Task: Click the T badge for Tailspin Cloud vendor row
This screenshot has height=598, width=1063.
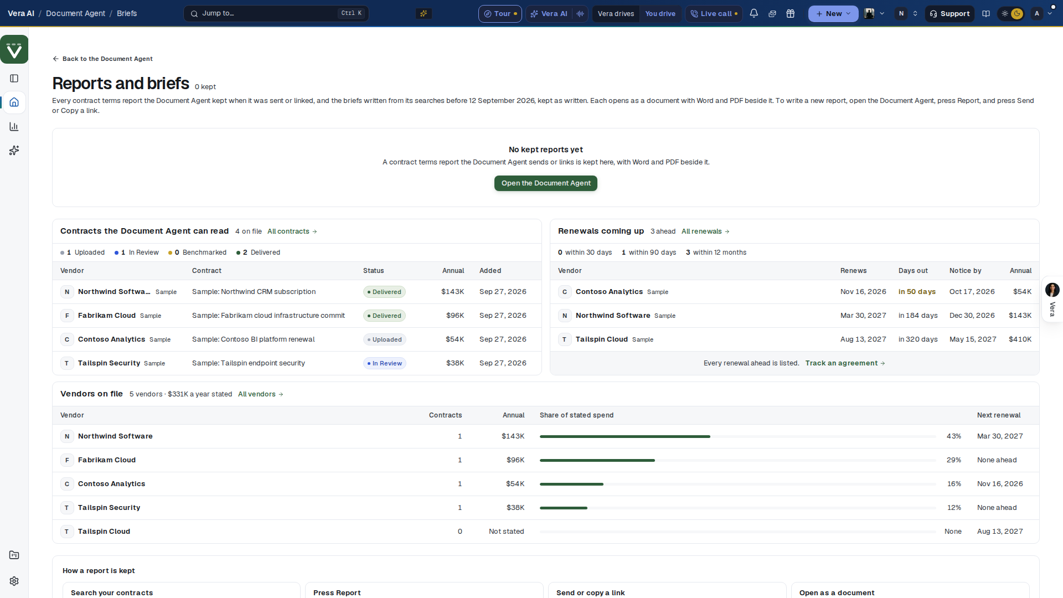Action: point(67,532)
